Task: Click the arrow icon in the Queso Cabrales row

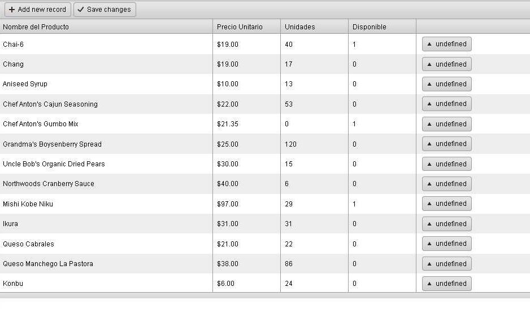Action: click(429, 244)
